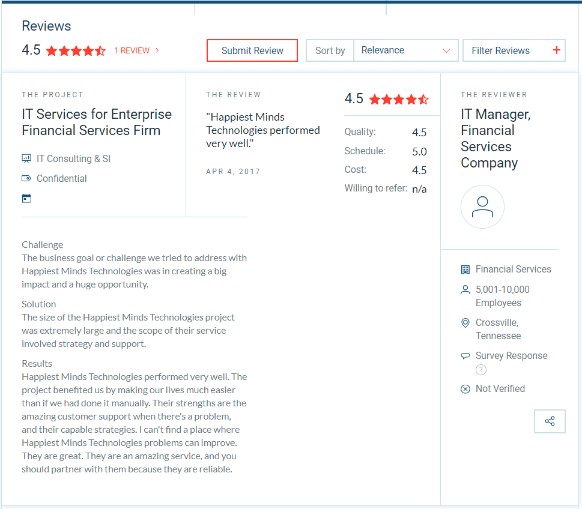
Task: Click the Sort by label
Action: point(330,50)
